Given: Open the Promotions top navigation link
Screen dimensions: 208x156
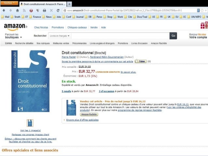Looking at the screenshot, I should click(x=58, y=27).
